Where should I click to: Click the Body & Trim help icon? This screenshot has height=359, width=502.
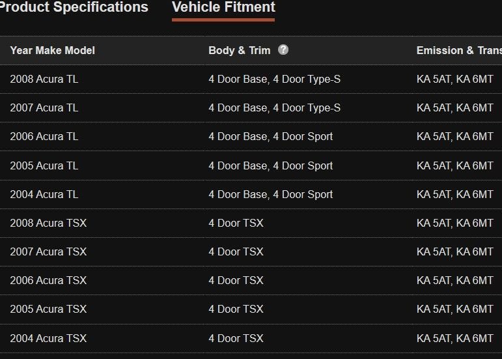pos(283,50)
